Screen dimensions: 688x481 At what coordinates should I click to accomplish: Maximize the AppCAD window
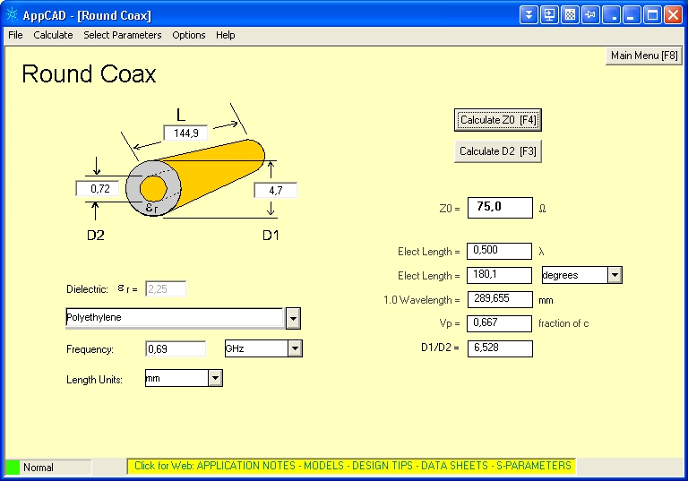point(652,15)
